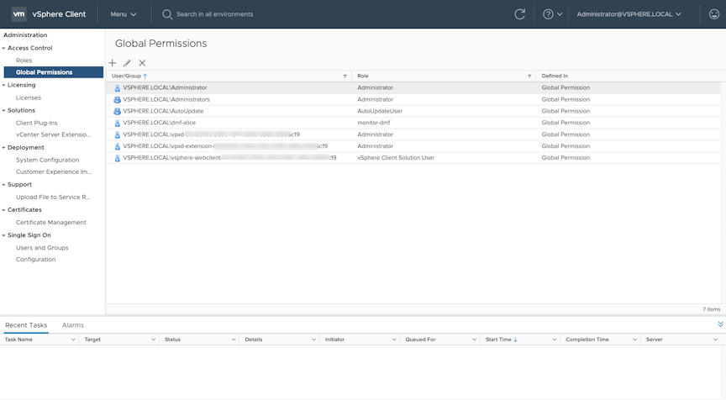Open the Server column dropdown
Viewport: 726px width, 400px height.
coord(715,339)
